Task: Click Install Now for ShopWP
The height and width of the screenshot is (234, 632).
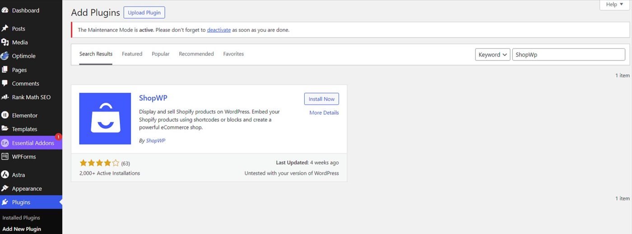Action: coord(321,99)
